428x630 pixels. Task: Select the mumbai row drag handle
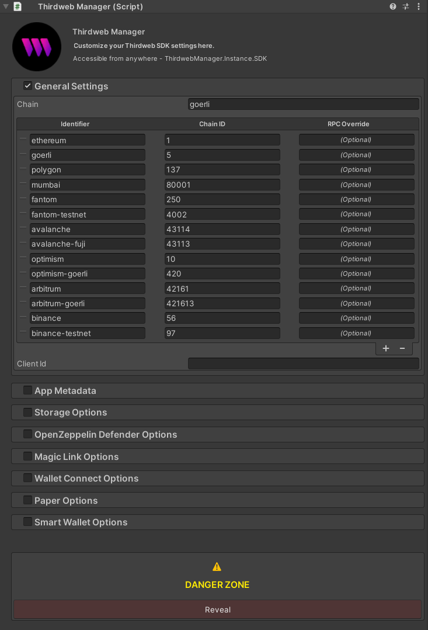23,184
